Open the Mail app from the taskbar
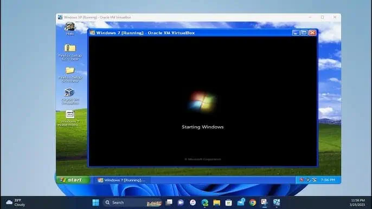 241,202
